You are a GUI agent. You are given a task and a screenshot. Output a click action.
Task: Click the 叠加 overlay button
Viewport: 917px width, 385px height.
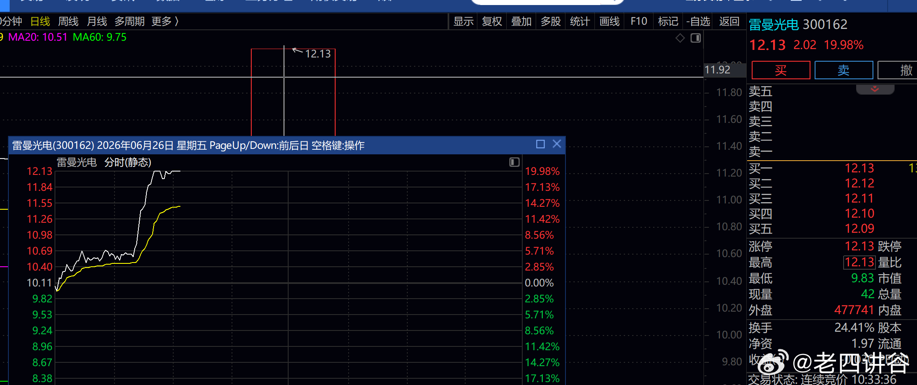point(521,21)
